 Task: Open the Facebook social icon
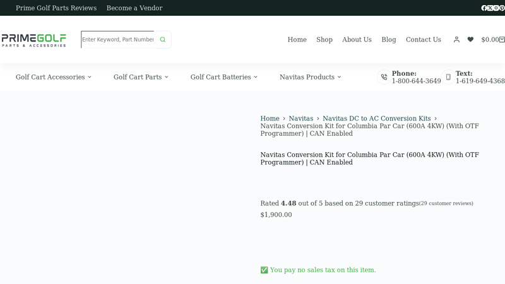484,8
